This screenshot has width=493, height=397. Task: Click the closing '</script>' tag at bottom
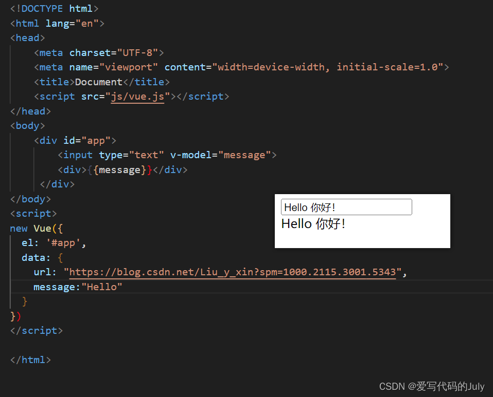pos(37,331)
